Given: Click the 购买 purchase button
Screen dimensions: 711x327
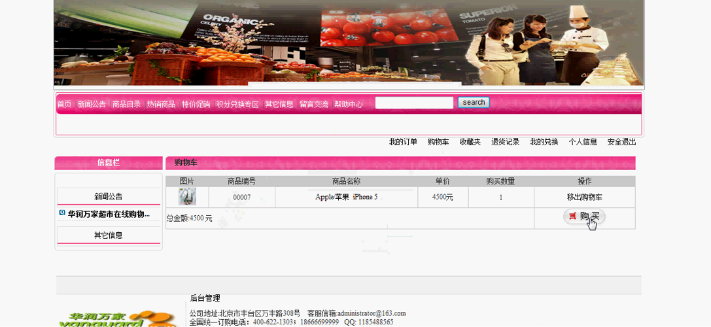Looking at the screenshot, I should click(x=584, y=216).
